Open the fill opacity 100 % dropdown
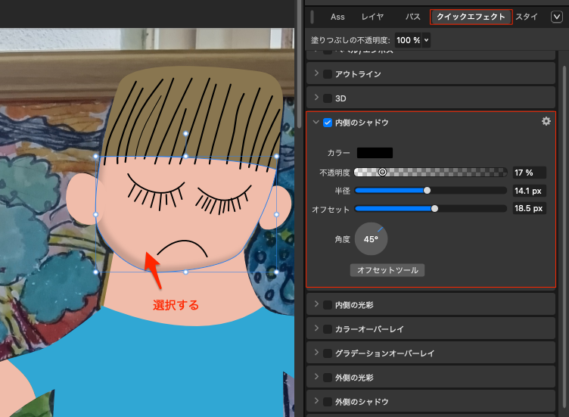 pyautogui.click(x=412, y=39)
